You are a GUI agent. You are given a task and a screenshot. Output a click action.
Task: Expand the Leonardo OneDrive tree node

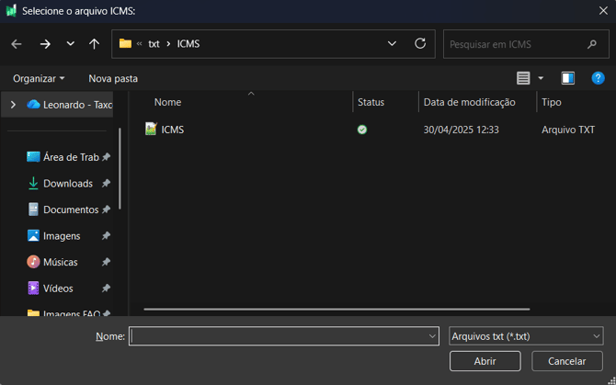13,105
